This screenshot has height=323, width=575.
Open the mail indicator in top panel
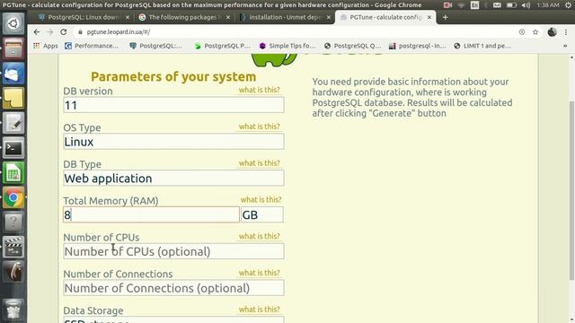(497, 4)
